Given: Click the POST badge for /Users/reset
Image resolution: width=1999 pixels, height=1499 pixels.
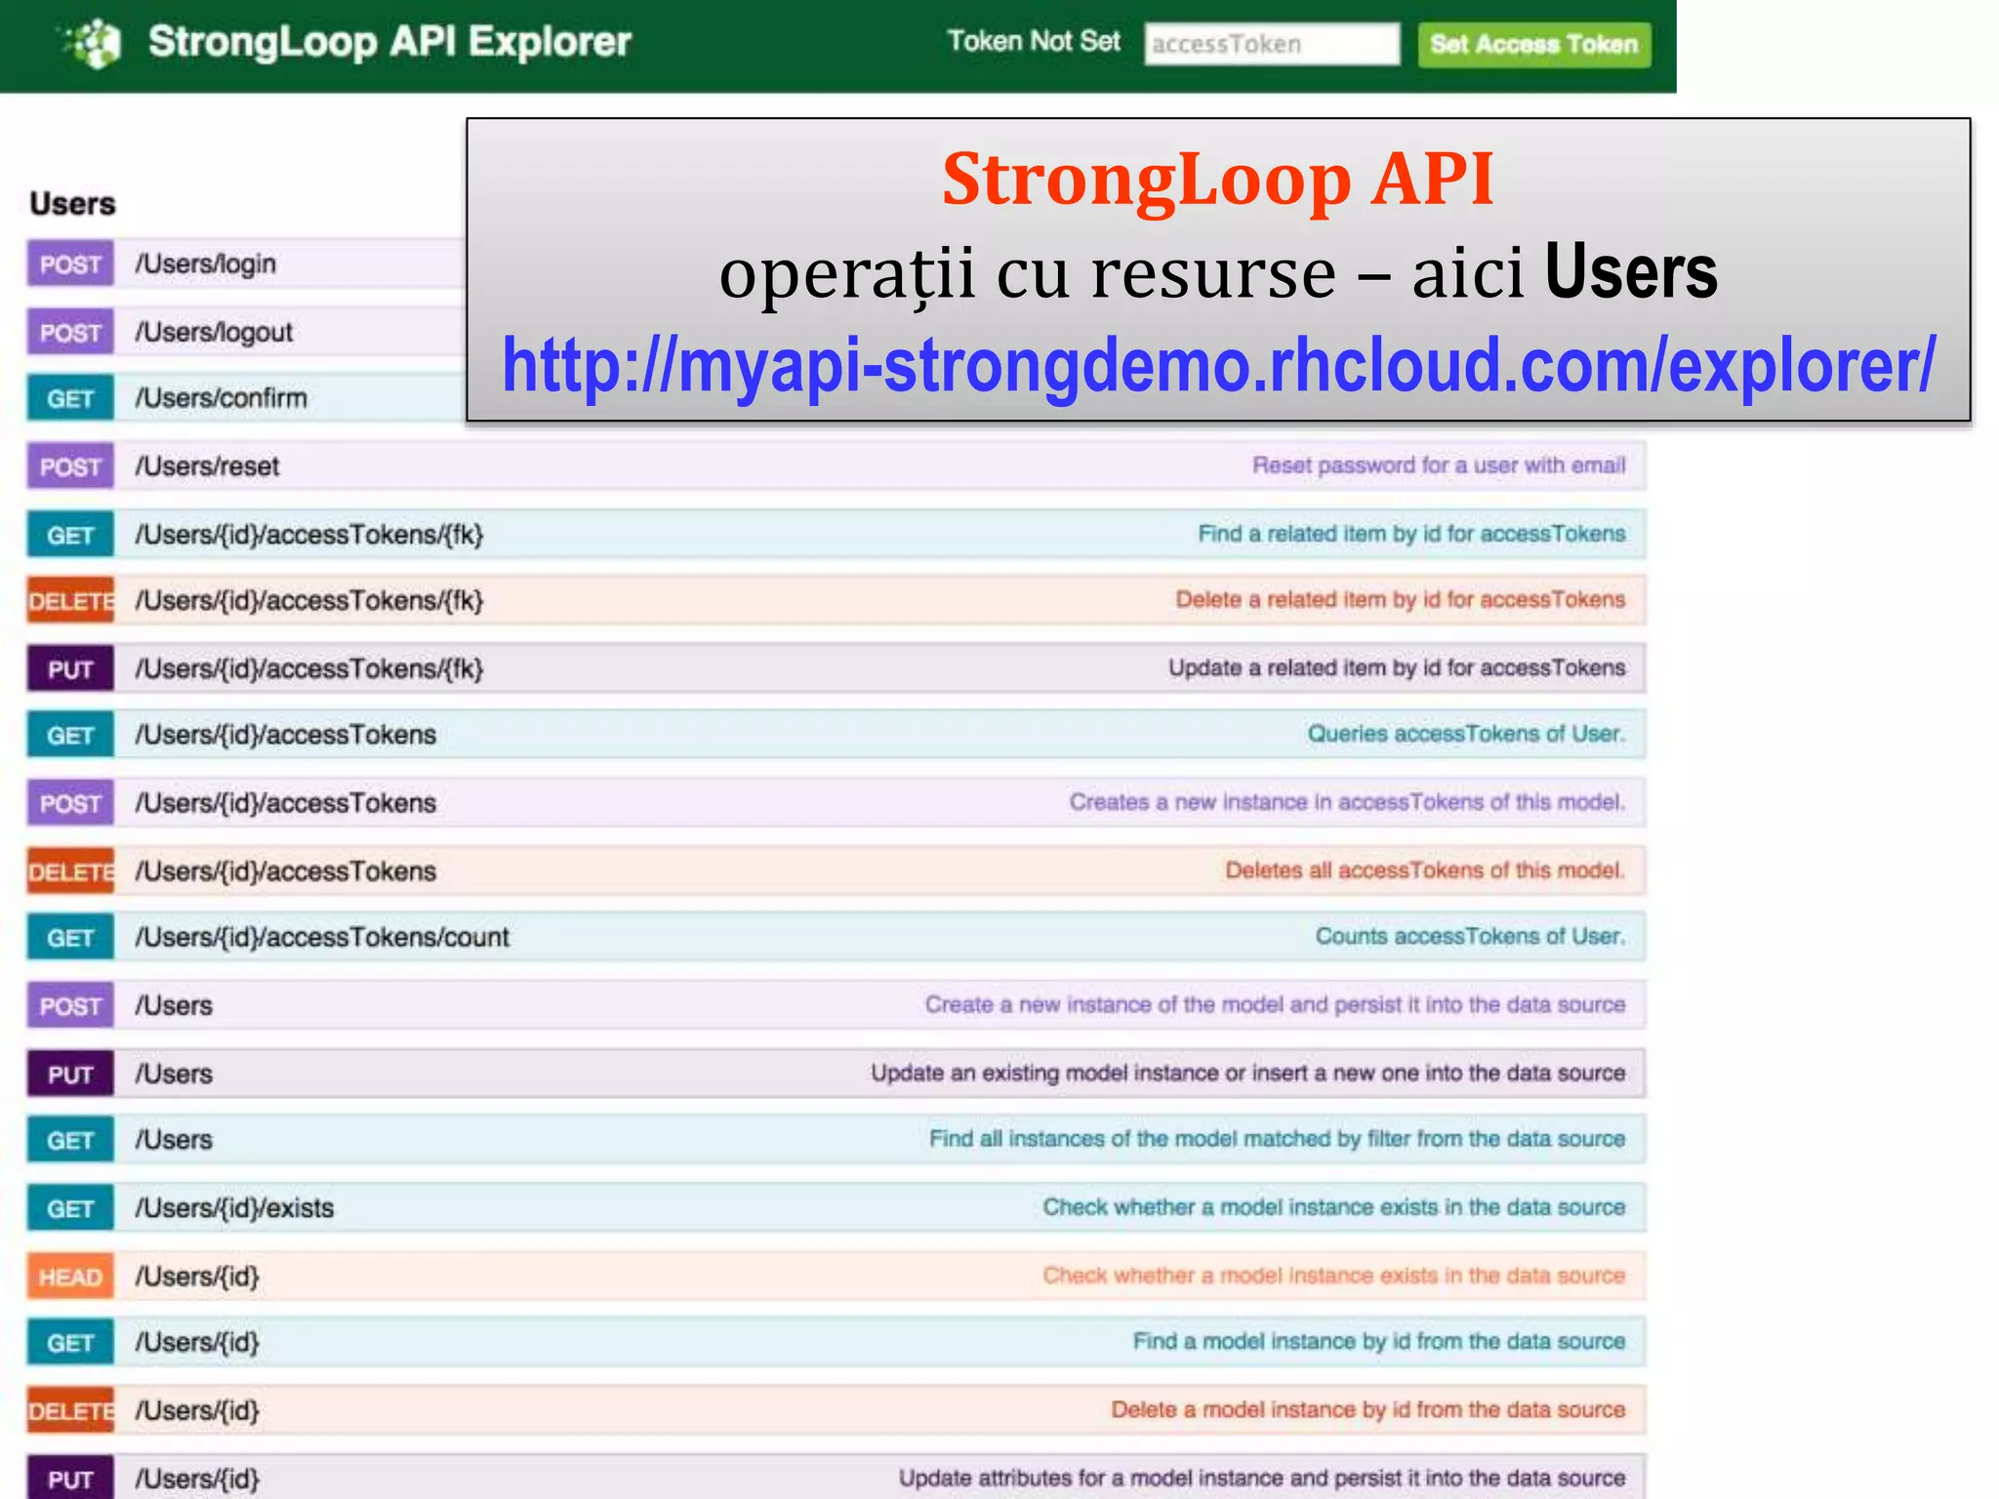Looking at the screenshot, I should 70,466.
